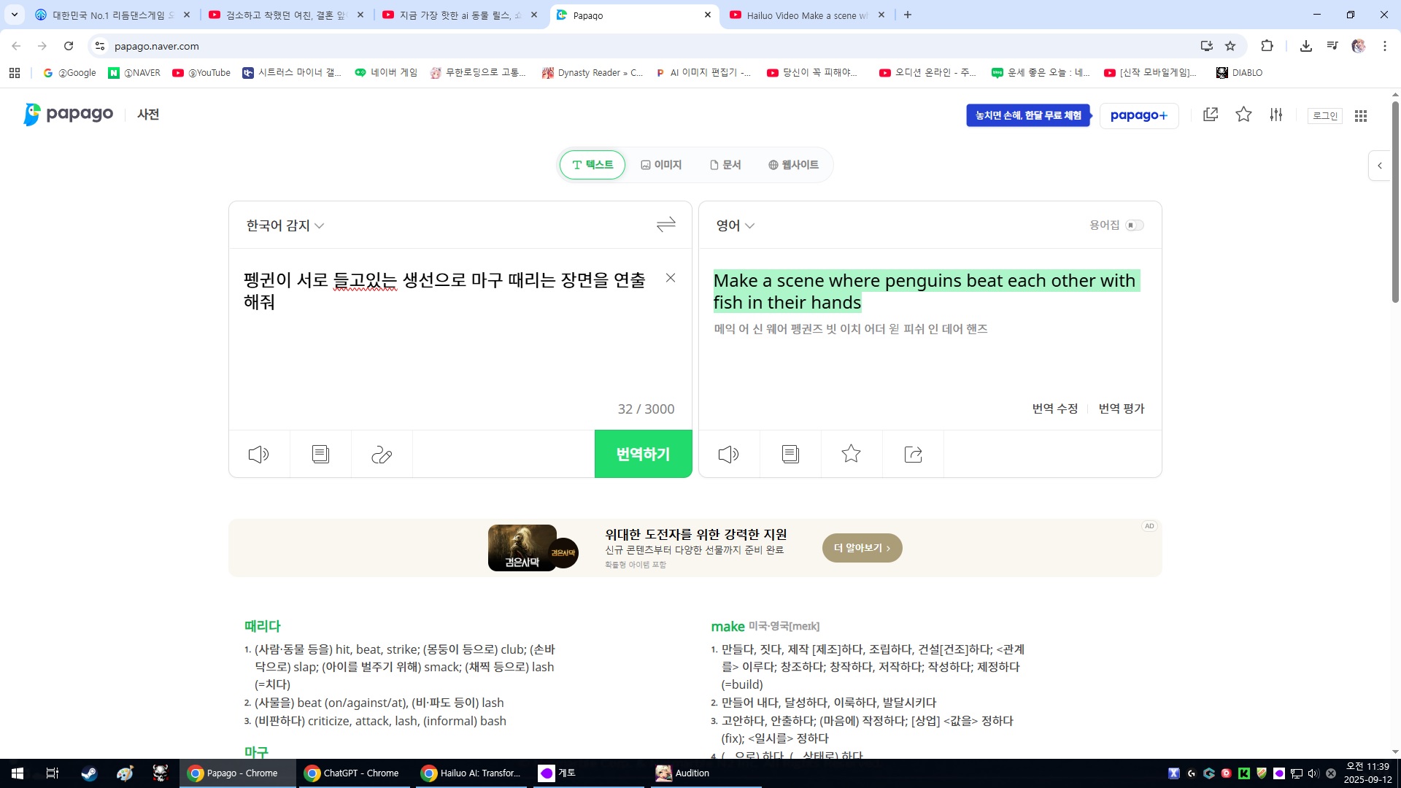Click the 번역 수정 link
This screenshot has height=788, width=1401.
point(1054,409)
